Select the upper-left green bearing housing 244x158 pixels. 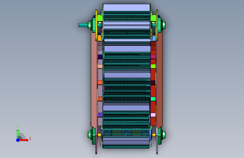92,25
